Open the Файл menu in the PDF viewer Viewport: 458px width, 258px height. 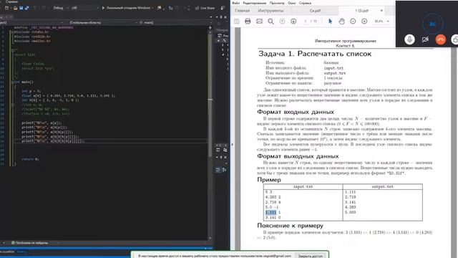[235, 3]
